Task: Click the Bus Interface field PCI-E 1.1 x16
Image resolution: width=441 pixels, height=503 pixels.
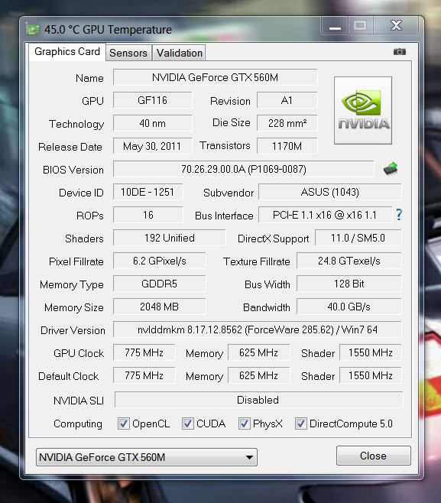Action: point(325,215)
